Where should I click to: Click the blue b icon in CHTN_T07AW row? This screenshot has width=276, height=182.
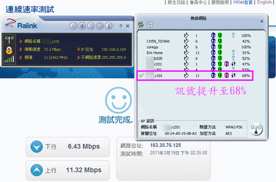pos(213,41)
